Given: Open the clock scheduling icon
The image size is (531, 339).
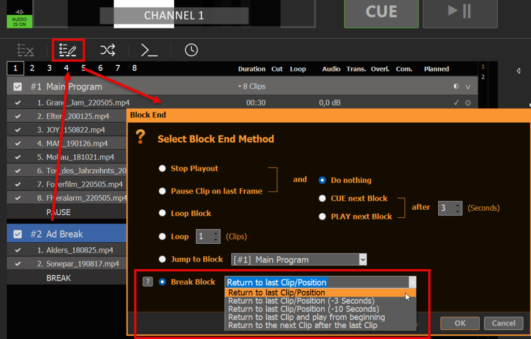Looking at the screenshot, I should pyautogui.click(x=191, y=50).
